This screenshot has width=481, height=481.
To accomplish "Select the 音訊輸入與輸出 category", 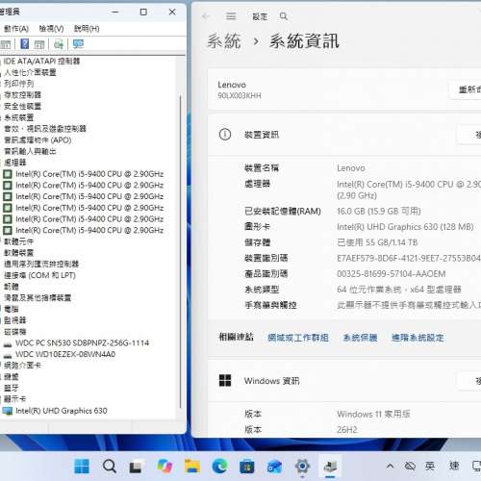I will [x=30, y=151].
